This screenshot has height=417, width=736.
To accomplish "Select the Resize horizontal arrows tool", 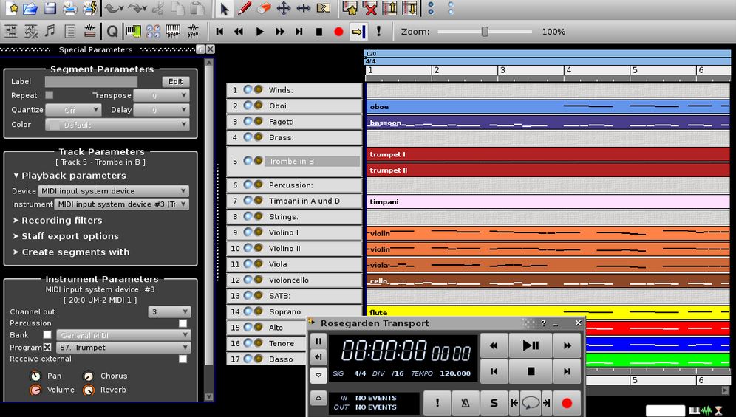I will pos(303,8).
